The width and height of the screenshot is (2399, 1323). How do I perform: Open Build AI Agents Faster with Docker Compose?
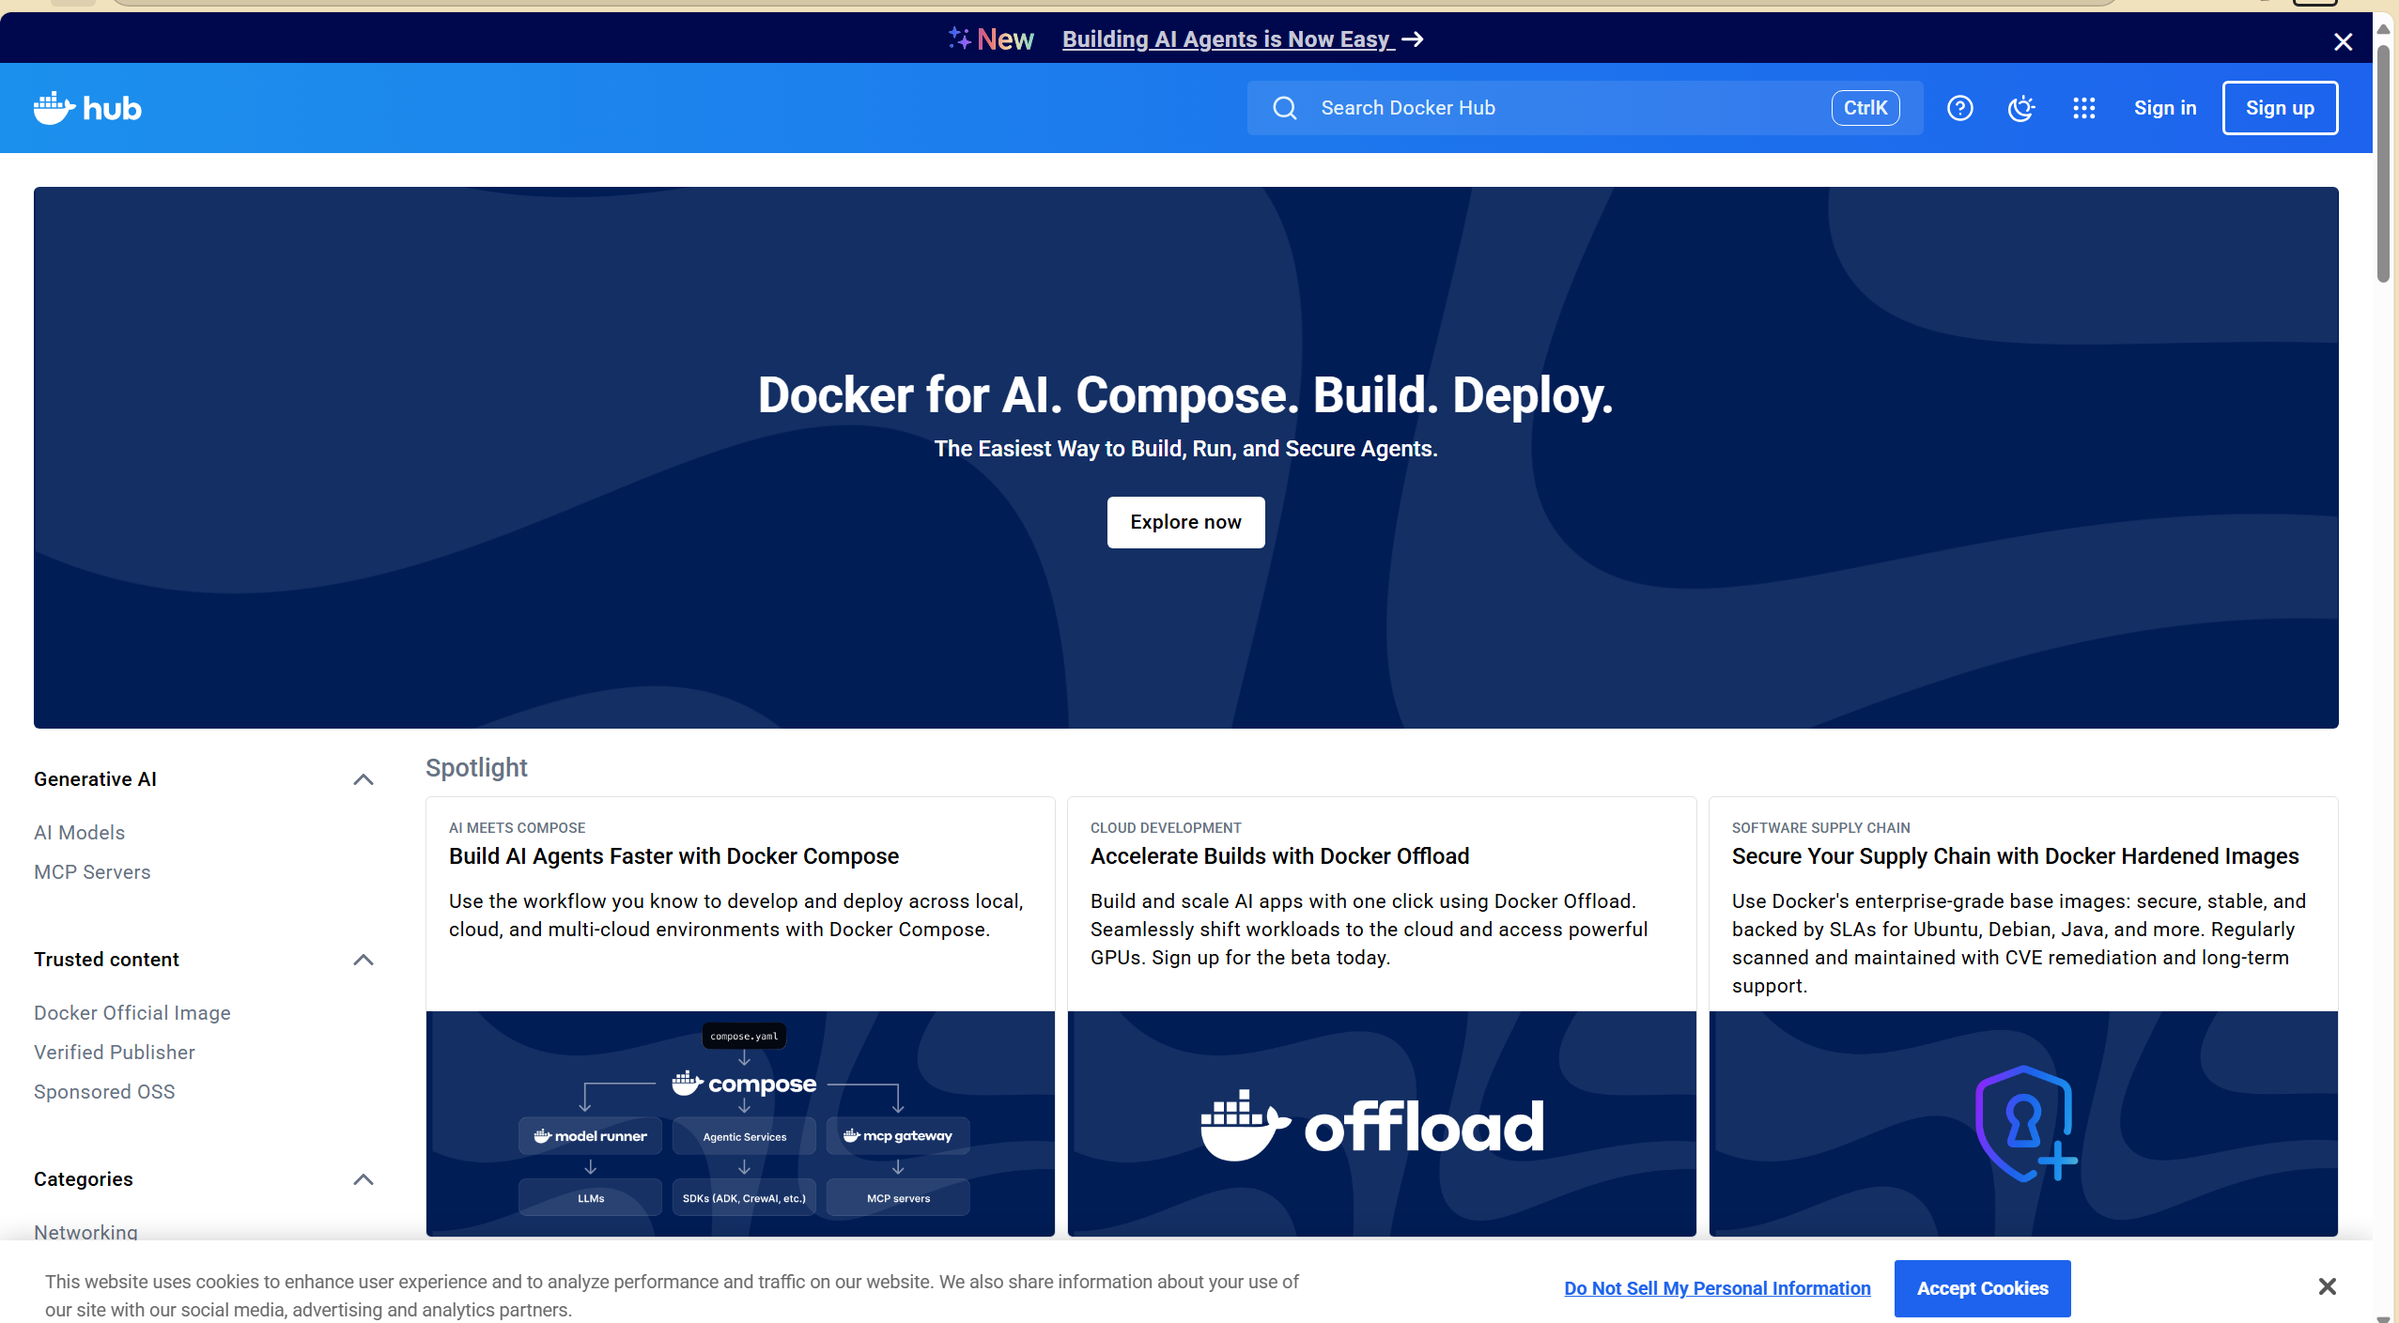(673, 856)
